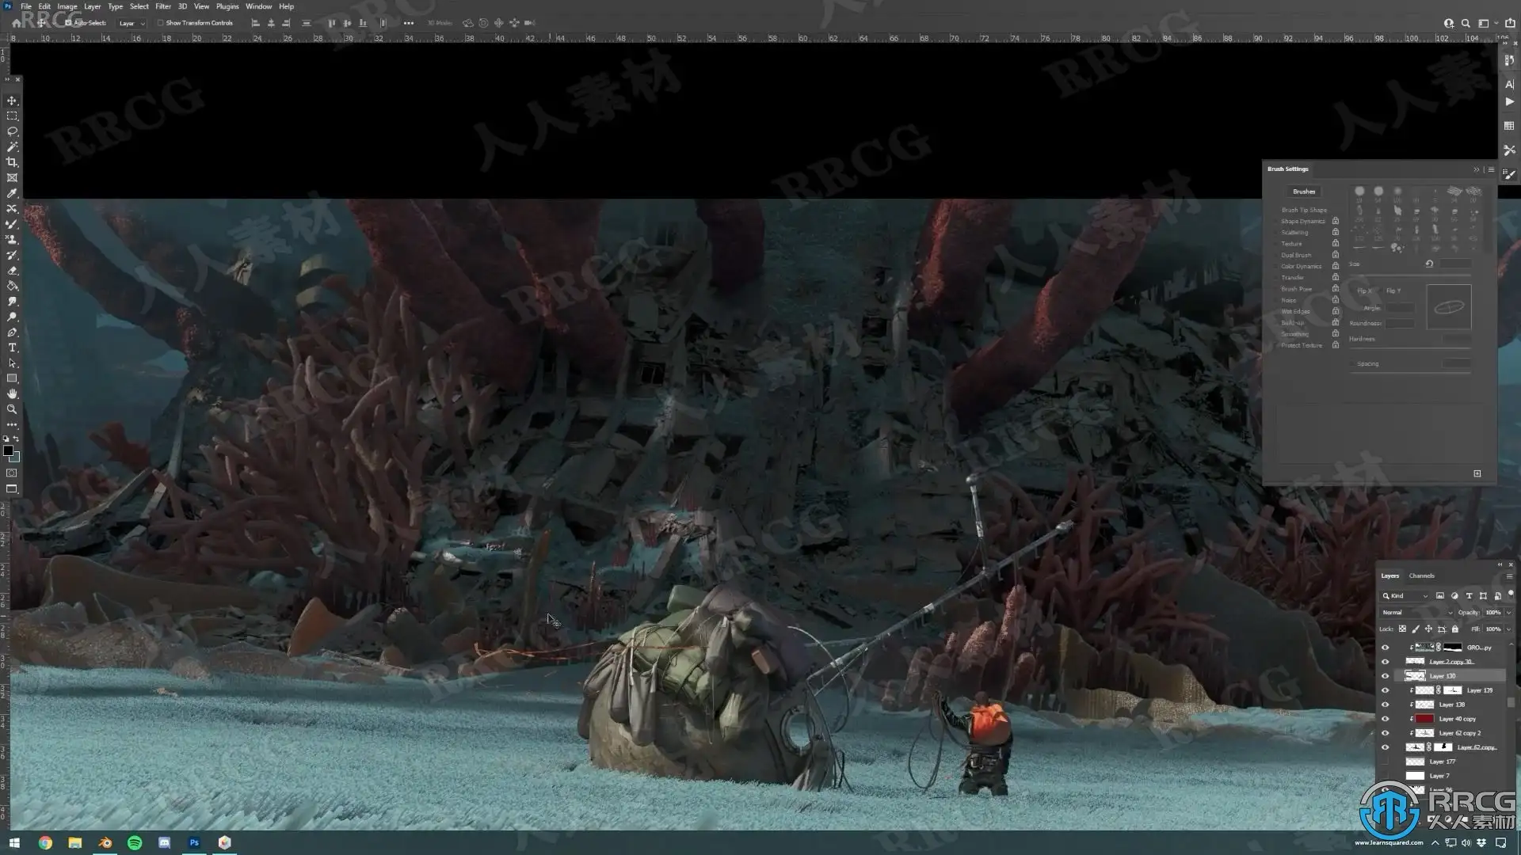Open the File menu

pos(26,6)
